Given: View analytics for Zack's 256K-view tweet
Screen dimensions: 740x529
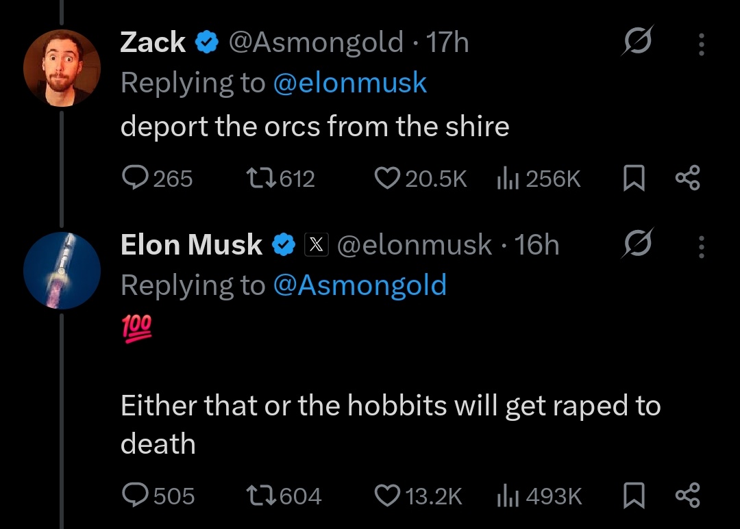Looking at the screenshot, I should [x=507, y=179].
